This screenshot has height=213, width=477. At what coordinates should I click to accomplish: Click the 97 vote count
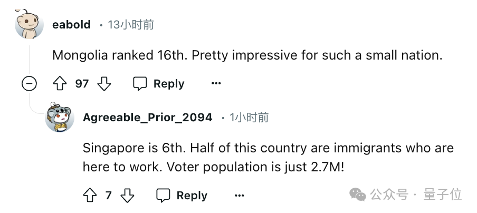pos(82,84)
